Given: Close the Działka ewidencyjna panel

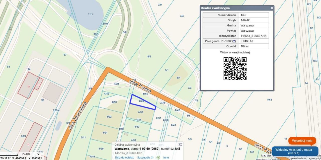Looking at the screenshot, I should click(272, 8).
